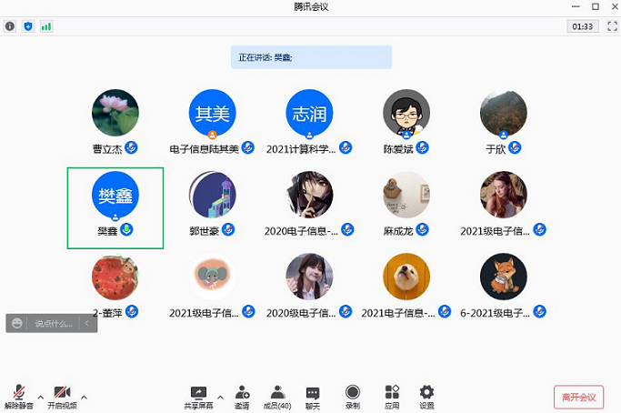Collapse the chat input bar arrow
This screenshot has width=621, height=413.
pos(87,323)
